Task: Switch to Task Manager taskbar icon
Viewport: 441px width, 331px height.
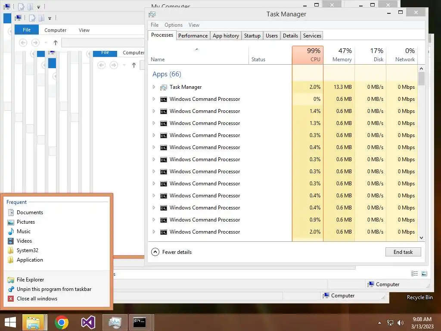Action: coord(115,322)
